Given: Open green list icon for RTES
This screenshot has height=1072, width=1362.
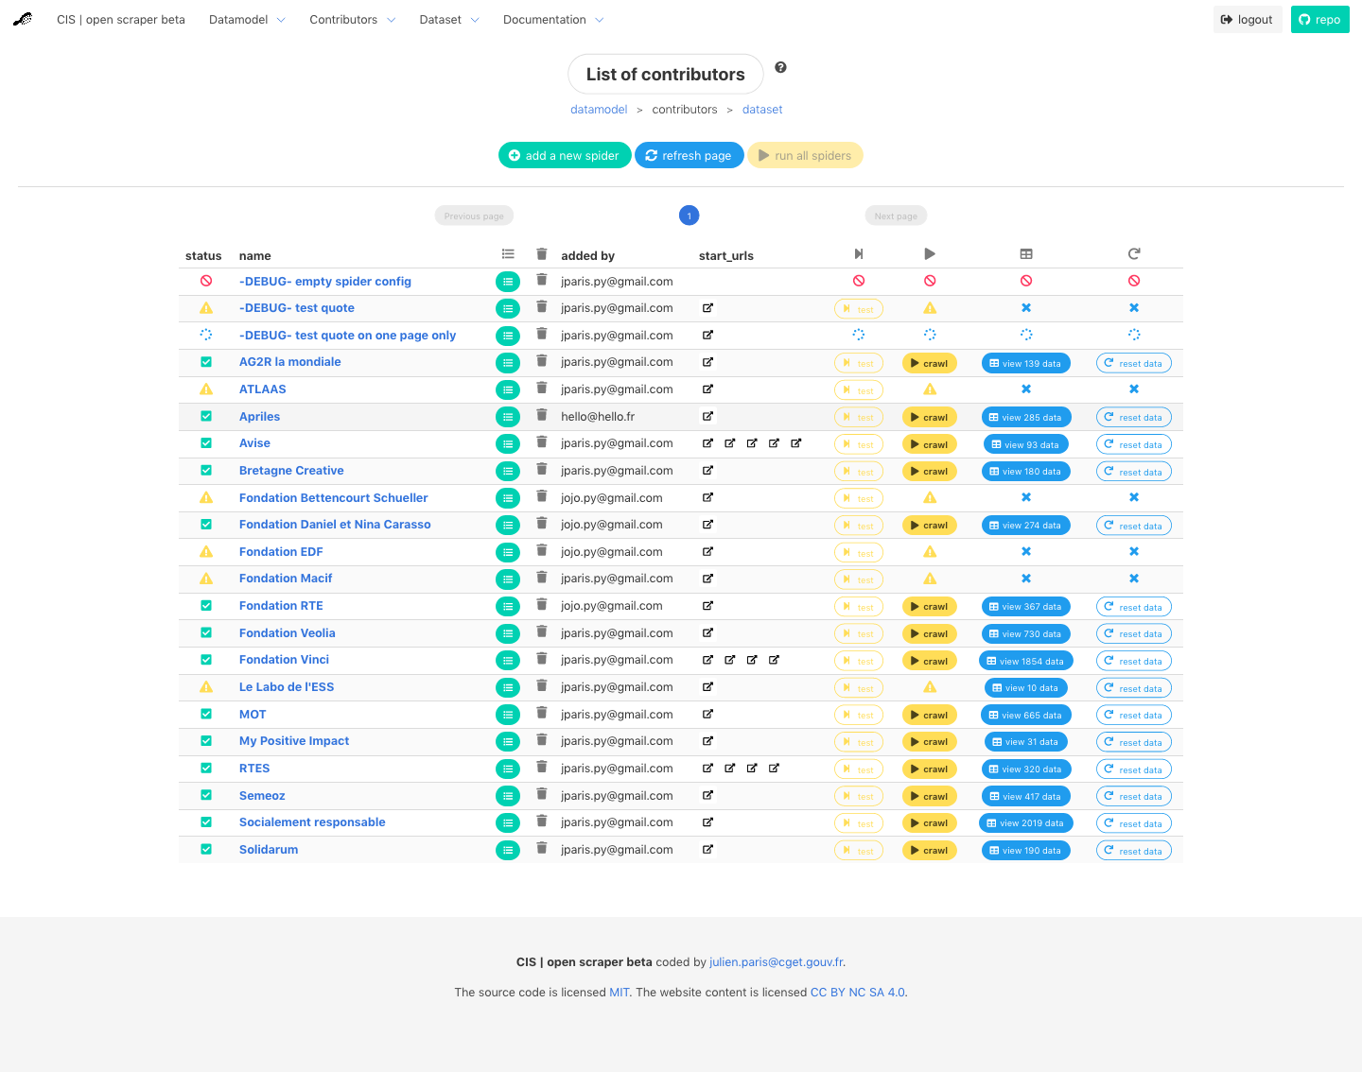Looking at the screenshot, I should point(508,769).
